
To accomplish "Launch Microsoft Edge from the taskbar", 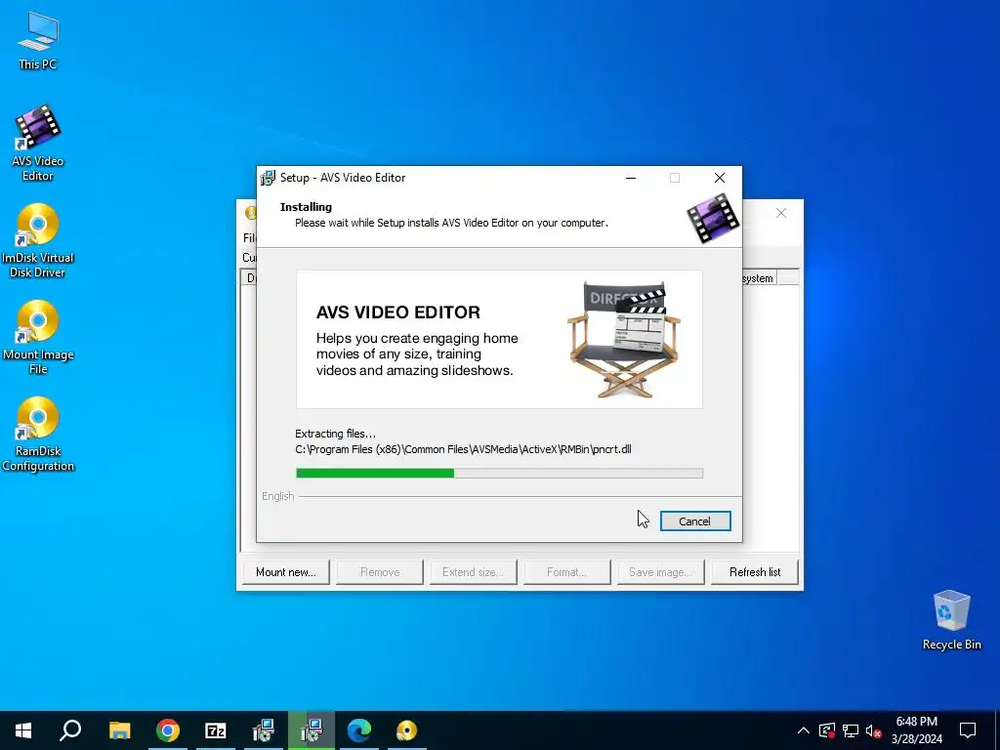I will click(359, 730).
